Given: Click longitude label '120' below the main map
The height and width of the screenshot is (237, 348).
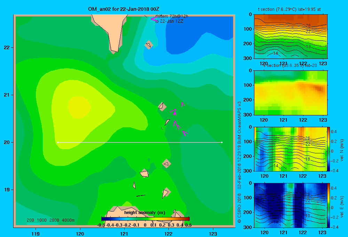Looking at the screenshot, I should pyautogui.click(x=80, y=234).
